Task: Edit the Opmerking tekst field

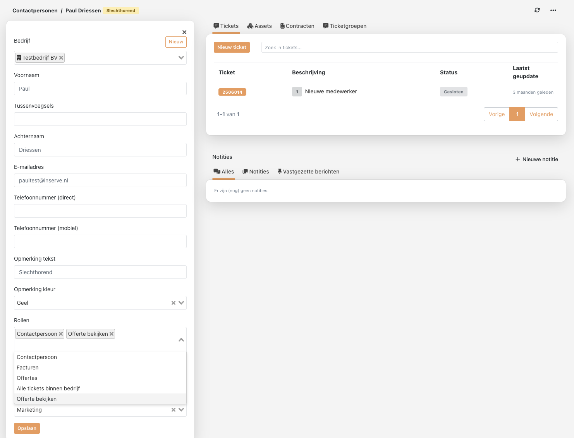Action: (100, 272)
